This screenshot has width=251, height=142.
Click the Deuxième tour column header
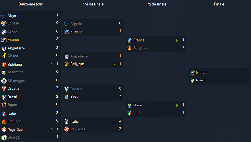(30, 4)
